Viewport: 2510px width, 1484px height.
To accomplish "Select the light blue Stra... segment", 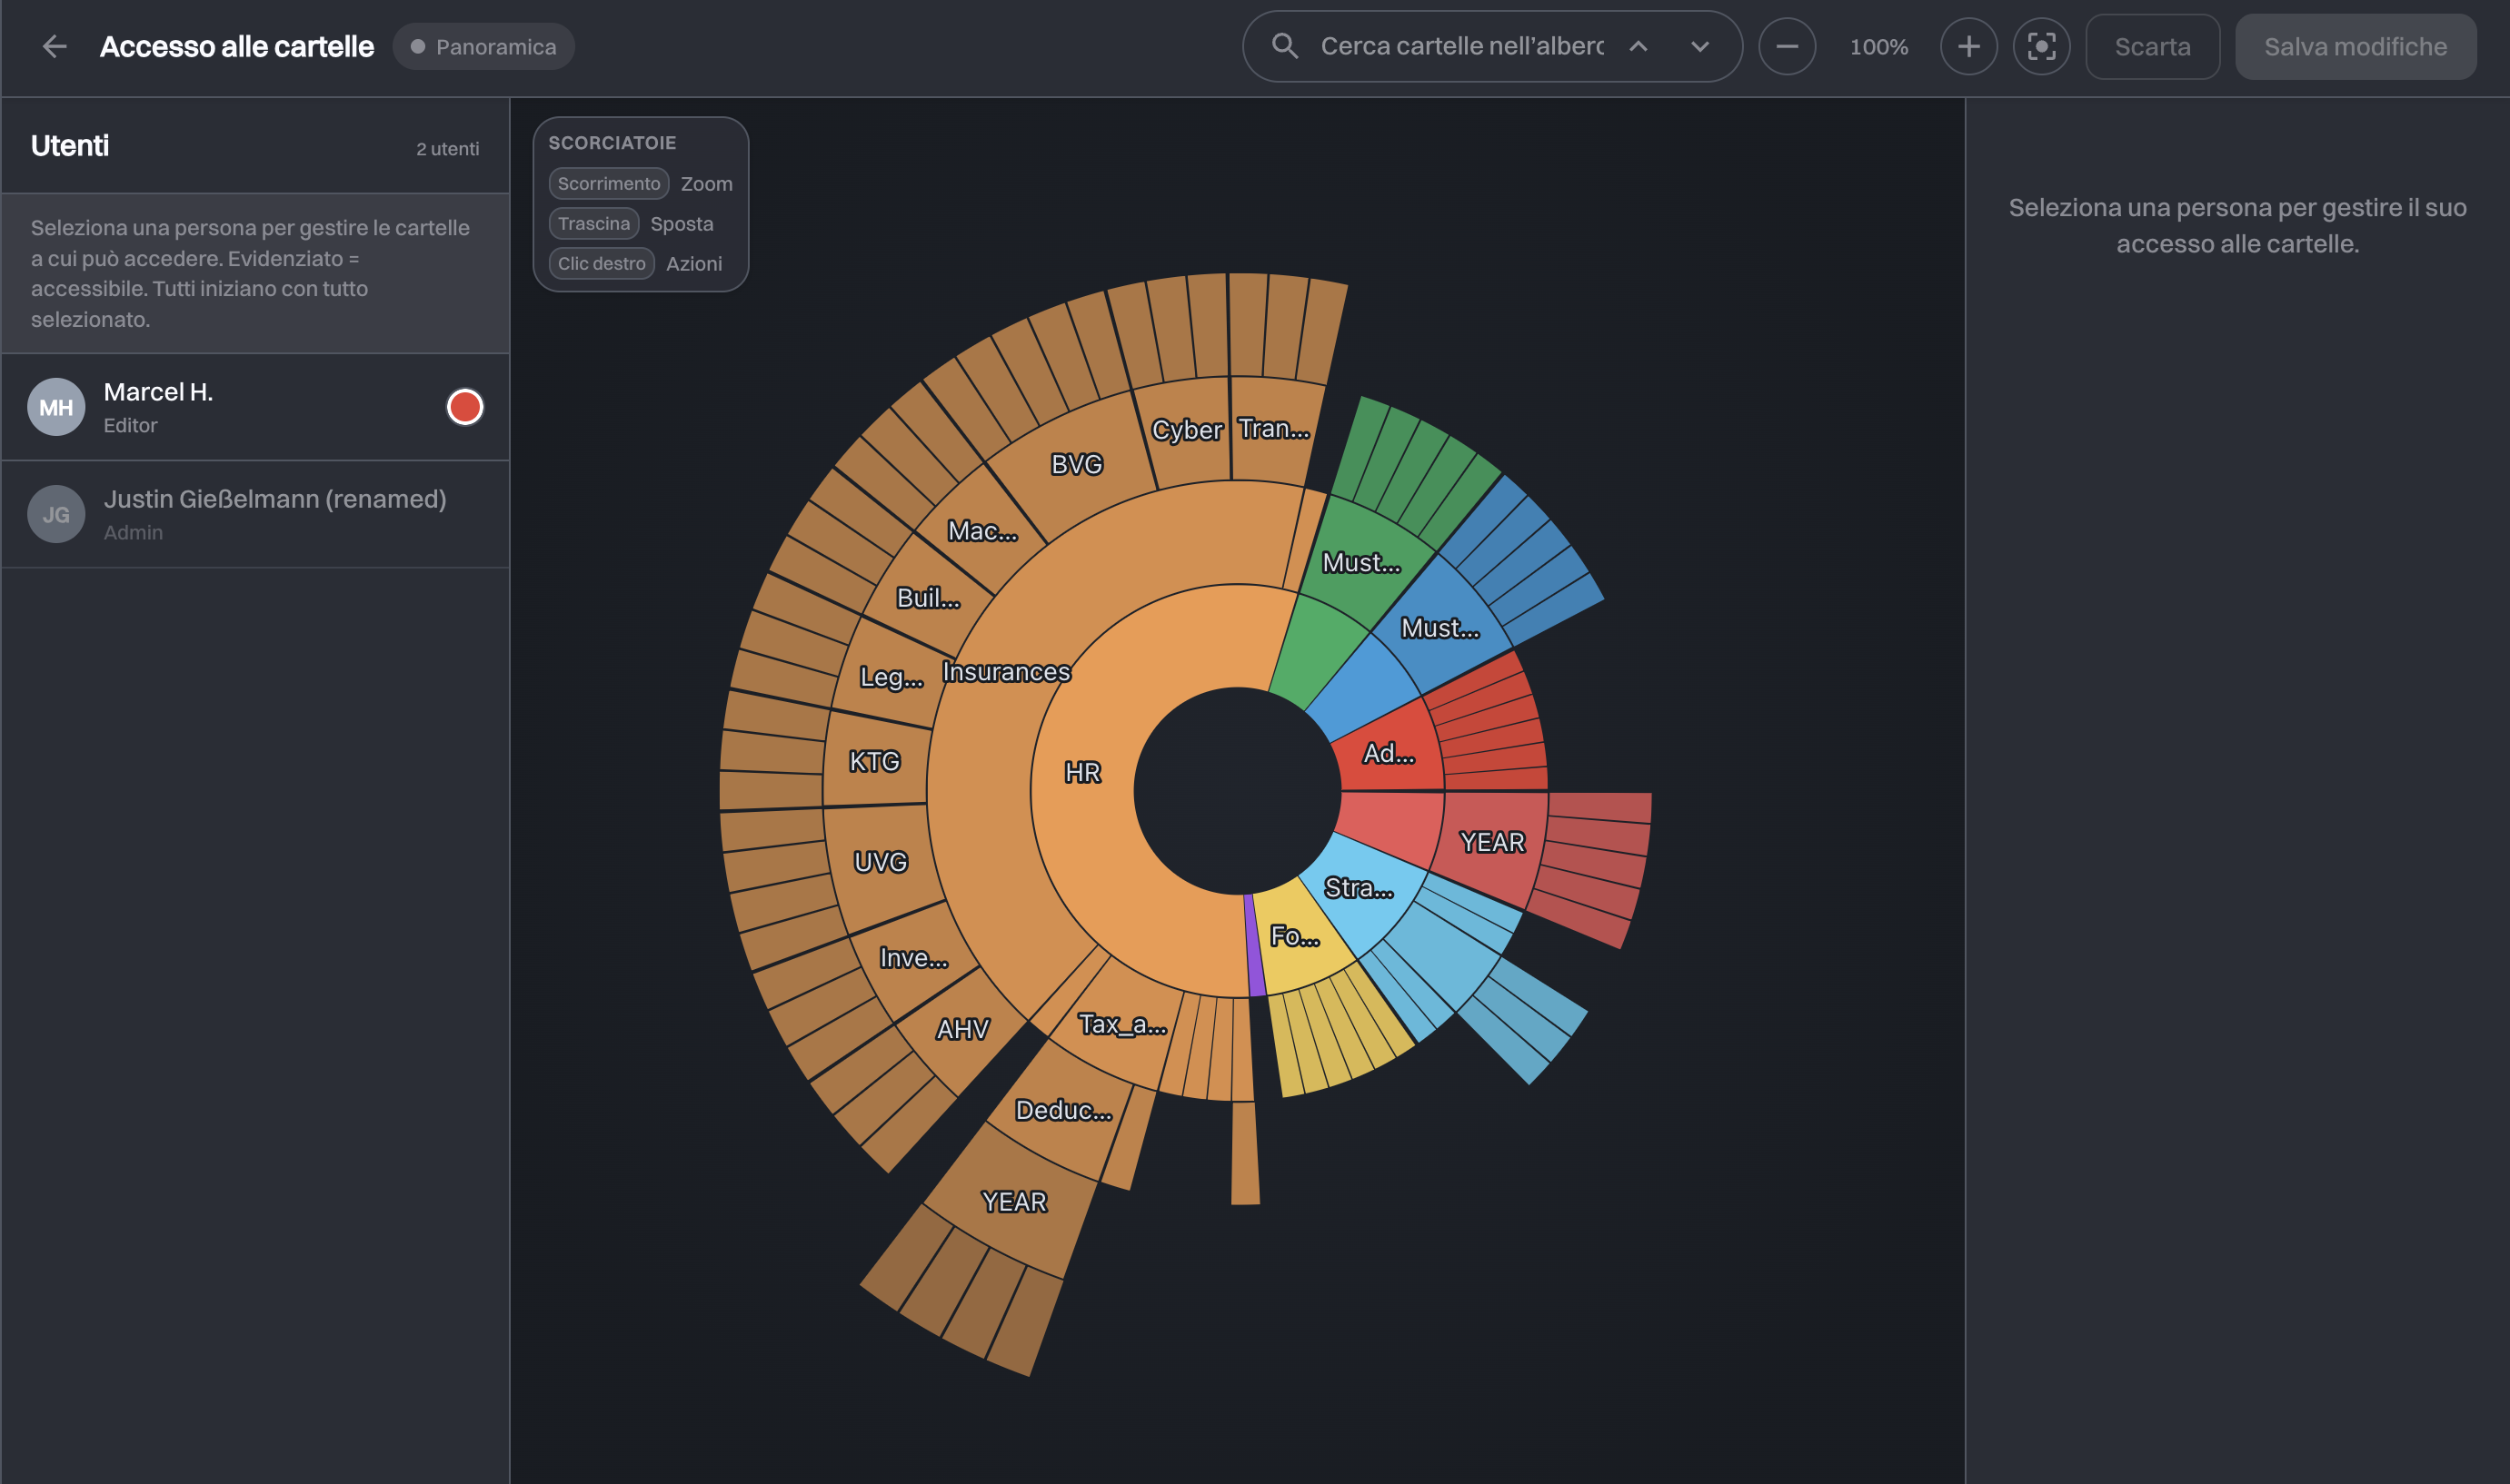I will coord(1358,888).
